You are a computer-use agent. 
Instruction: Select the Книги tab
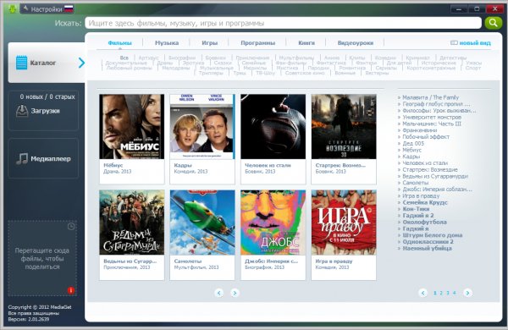pos(306,43)
